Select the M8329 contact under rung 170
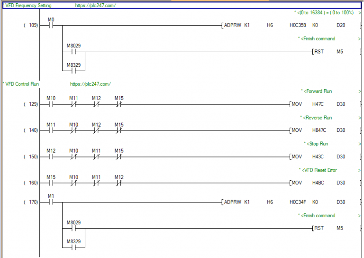Screen dimensions: 364x258 73,248
